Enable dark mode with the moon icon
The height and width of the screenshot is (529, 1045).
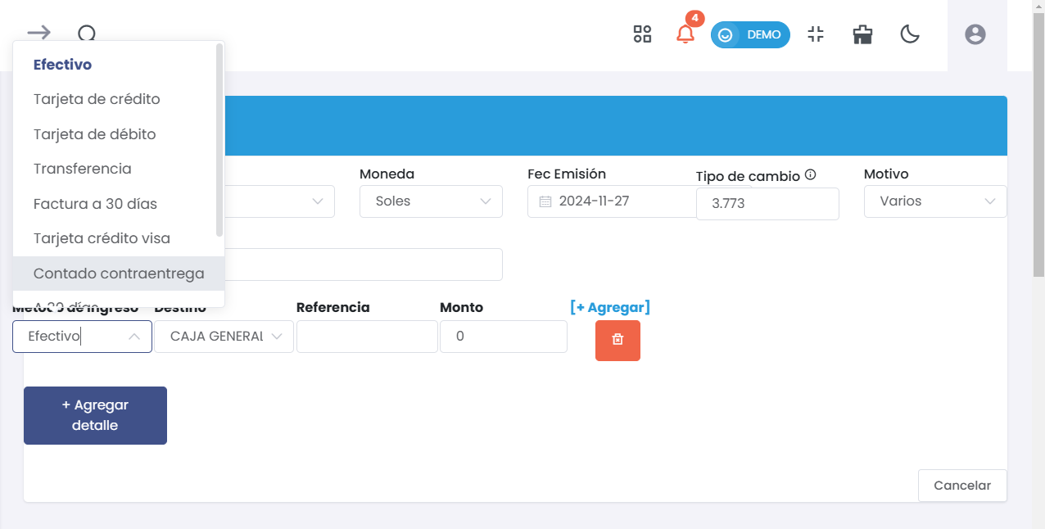(910, 34)
